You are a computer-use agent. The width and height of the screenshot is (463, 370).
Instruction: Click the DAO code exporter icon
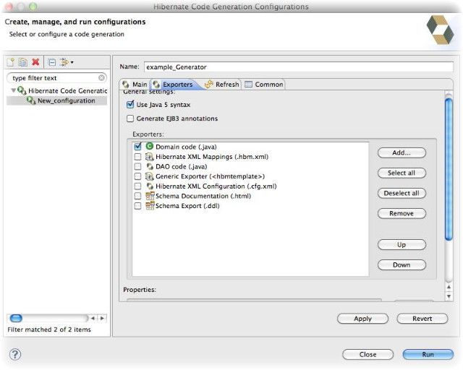pos(150,166)
